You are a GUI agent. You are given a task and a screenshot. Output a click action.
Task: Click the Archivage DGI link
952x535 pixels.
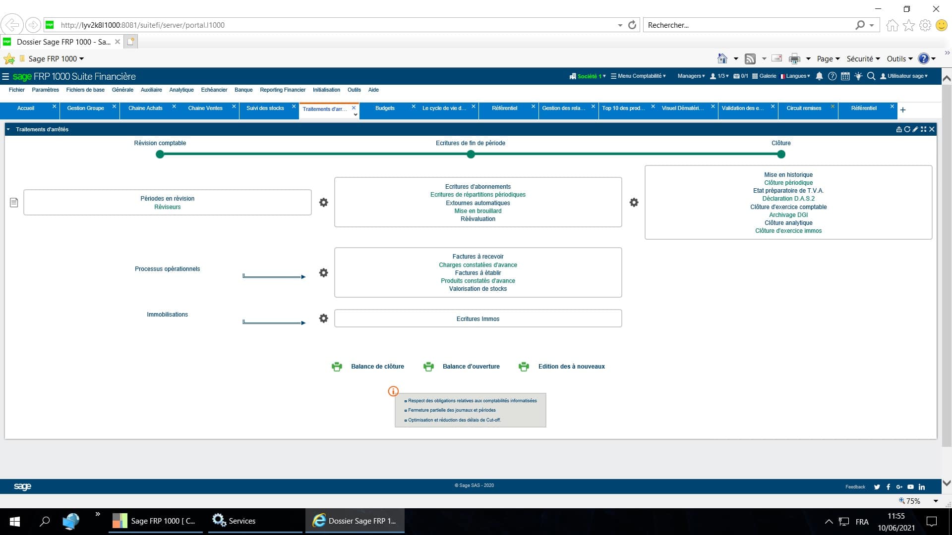(788, 214)
